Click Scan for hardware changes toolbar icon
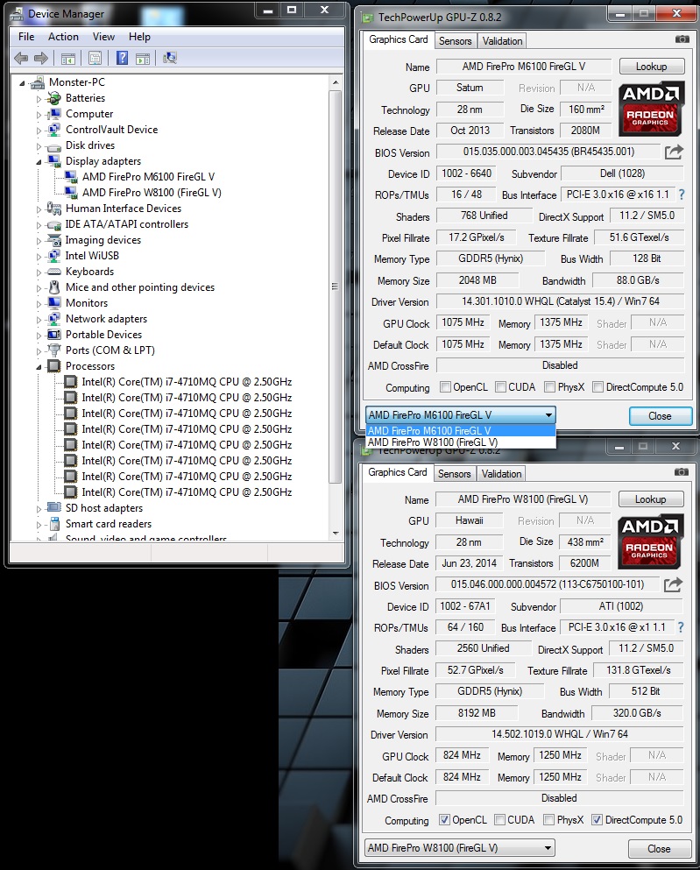 pos(170,58)
